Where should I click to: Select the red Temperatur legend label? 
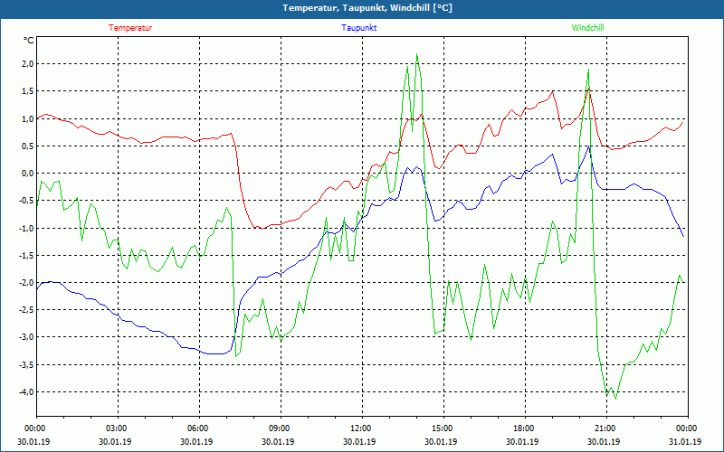click(130, 28)
